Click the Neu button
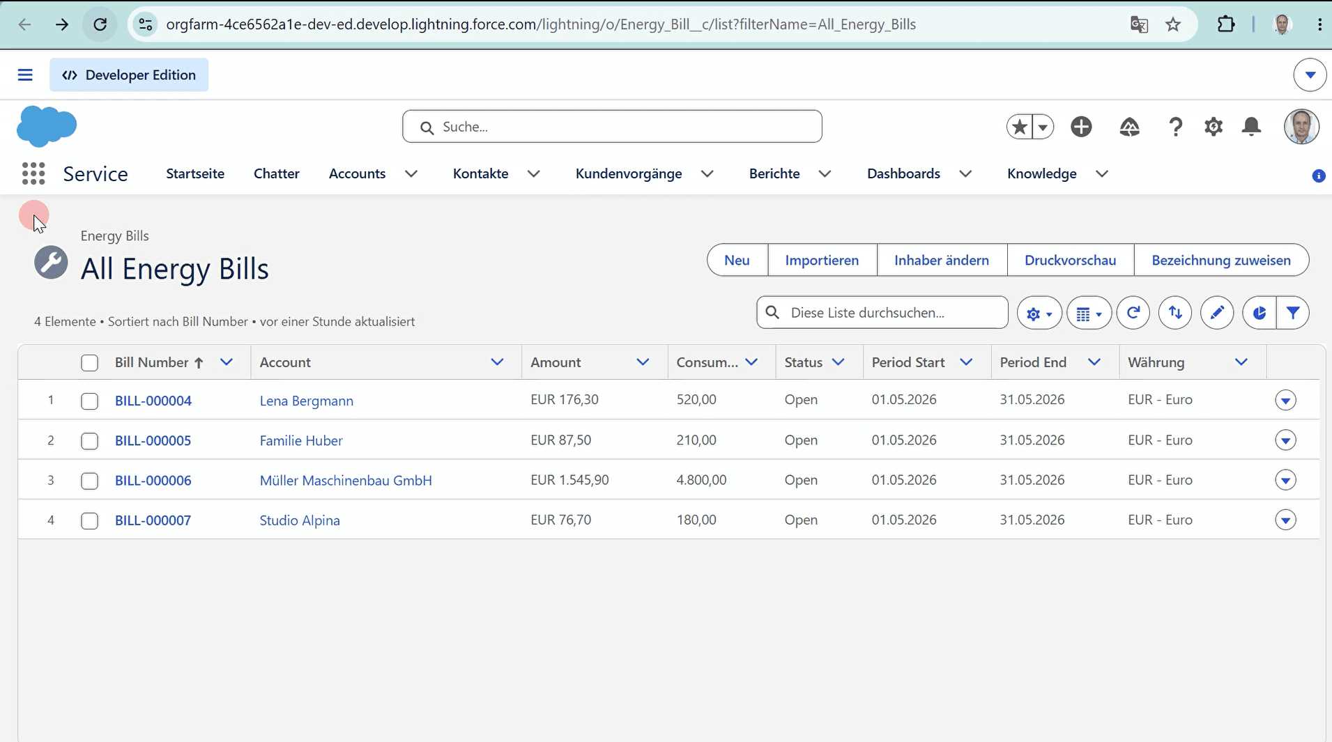The image size is (1332, 742). click(x=737, y=261)
